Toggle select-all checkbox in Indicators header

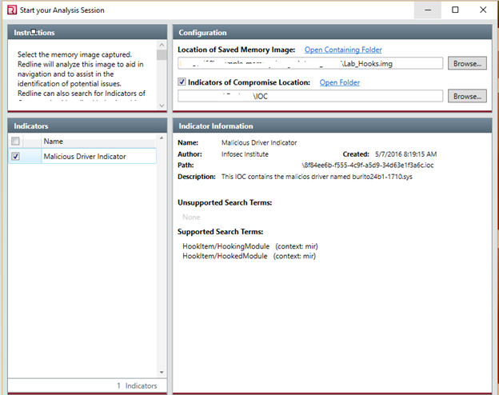(x=16, y=142)
